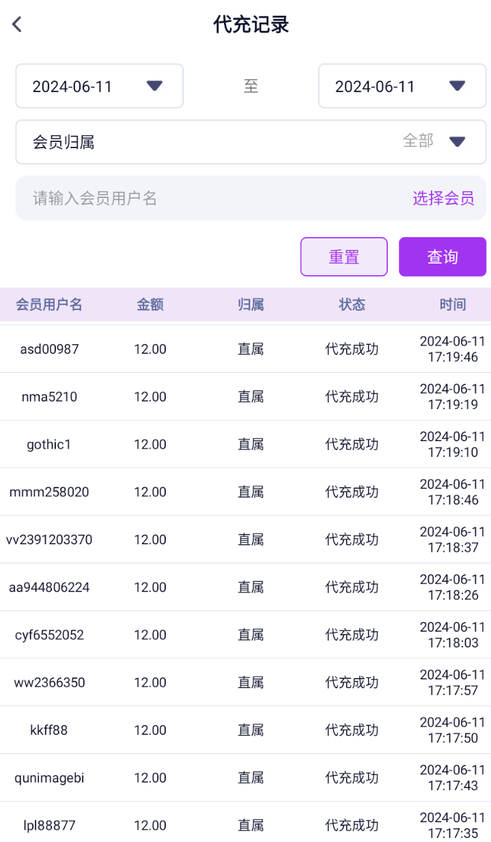Select the asd00987 record row
Viewport: 491px width, 842px height.
pos(245,349)
